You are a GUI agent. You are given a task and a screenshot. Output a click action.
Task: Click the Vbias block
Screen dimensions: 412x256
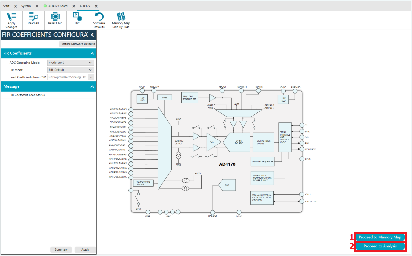(x=164, y=97)
